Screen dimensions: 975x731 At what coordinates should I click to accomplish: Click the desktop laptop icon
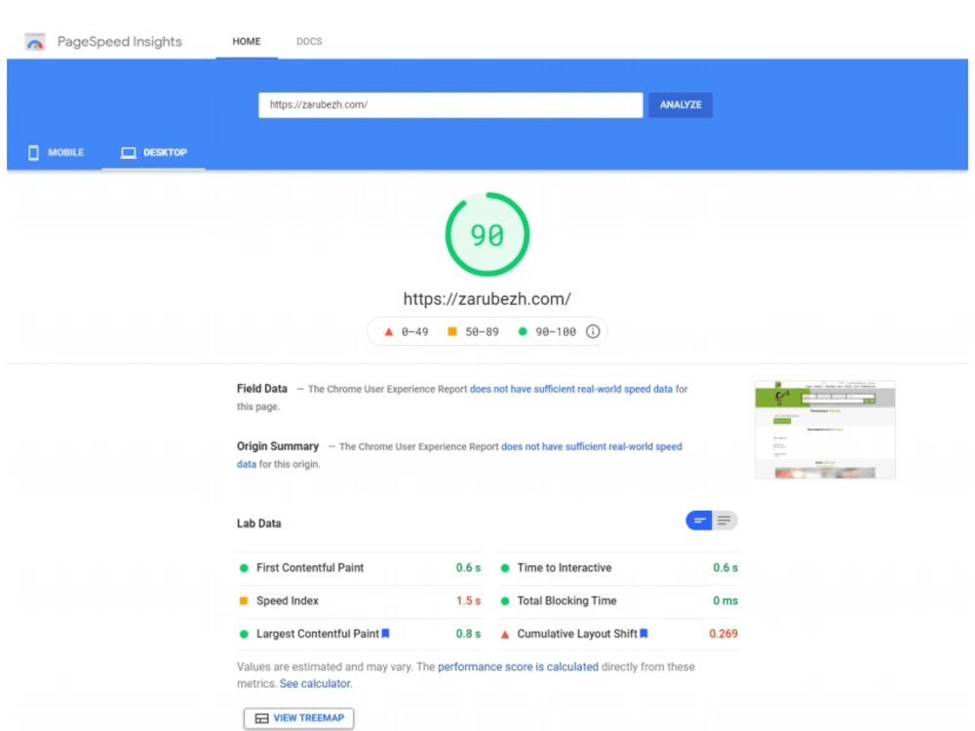(128, 152)
